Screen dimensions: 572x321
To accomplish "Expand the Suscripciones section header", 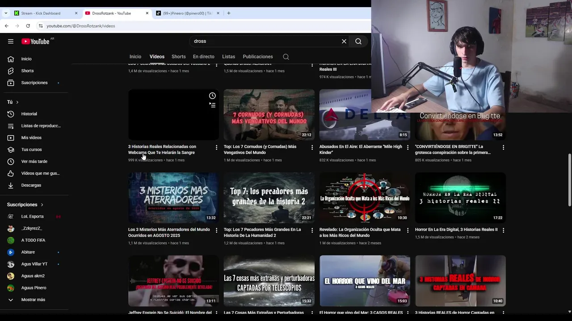I will coord(25,205).
